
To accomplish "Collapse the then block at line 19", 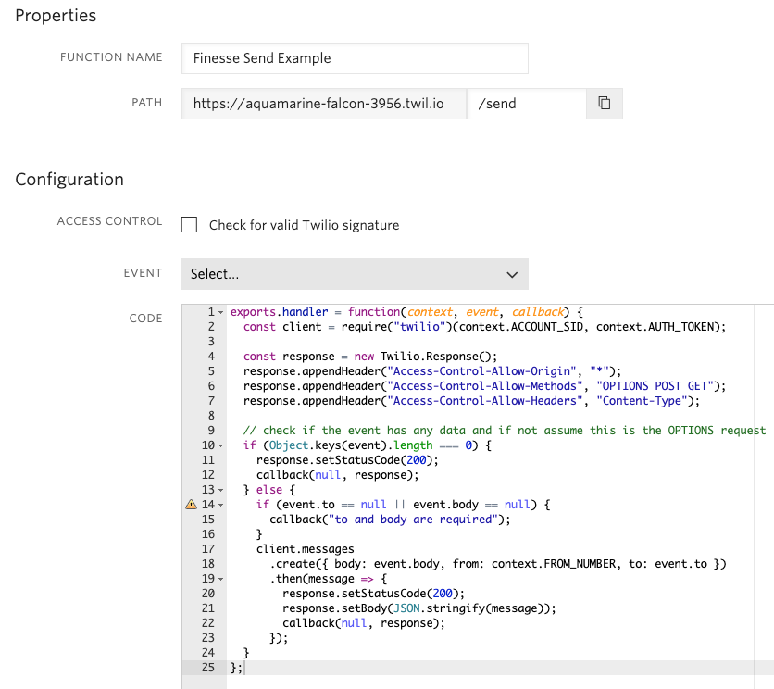I will [220, 580].
